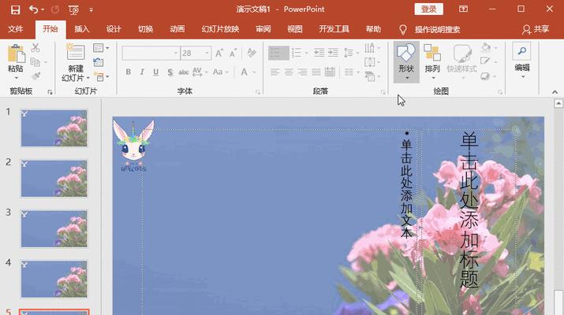Toggle Bullets list button
Image resolution: width=564 pixels, height=315 pixels.
pyautogui.click(x=278, y=54)
